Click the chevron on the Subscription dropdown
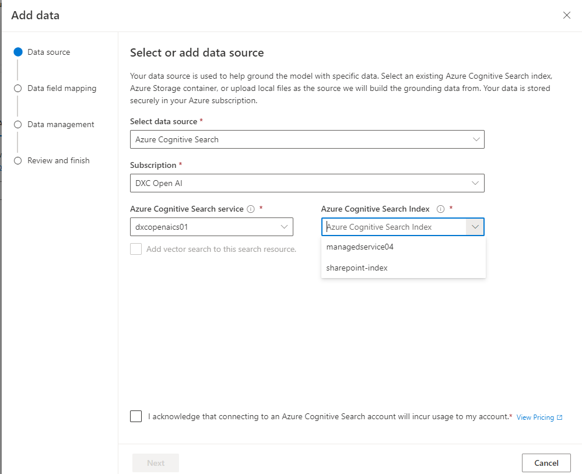Viewport: 582px width, 474px height. [476, 182]
